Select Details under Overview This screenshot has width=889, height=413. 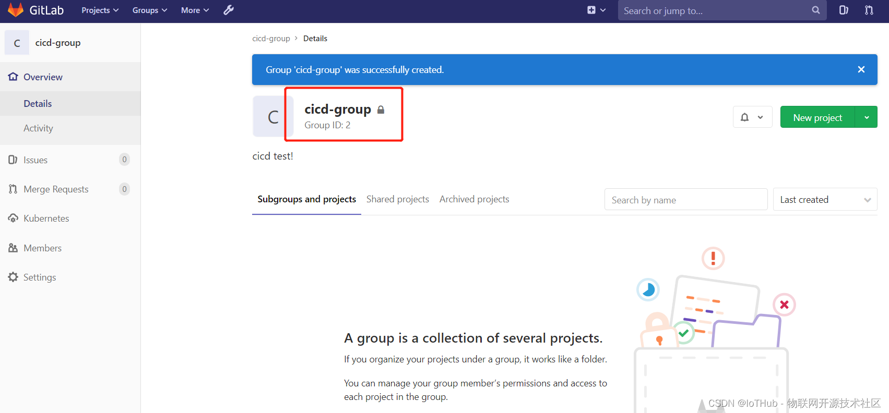tap(70, 103)
